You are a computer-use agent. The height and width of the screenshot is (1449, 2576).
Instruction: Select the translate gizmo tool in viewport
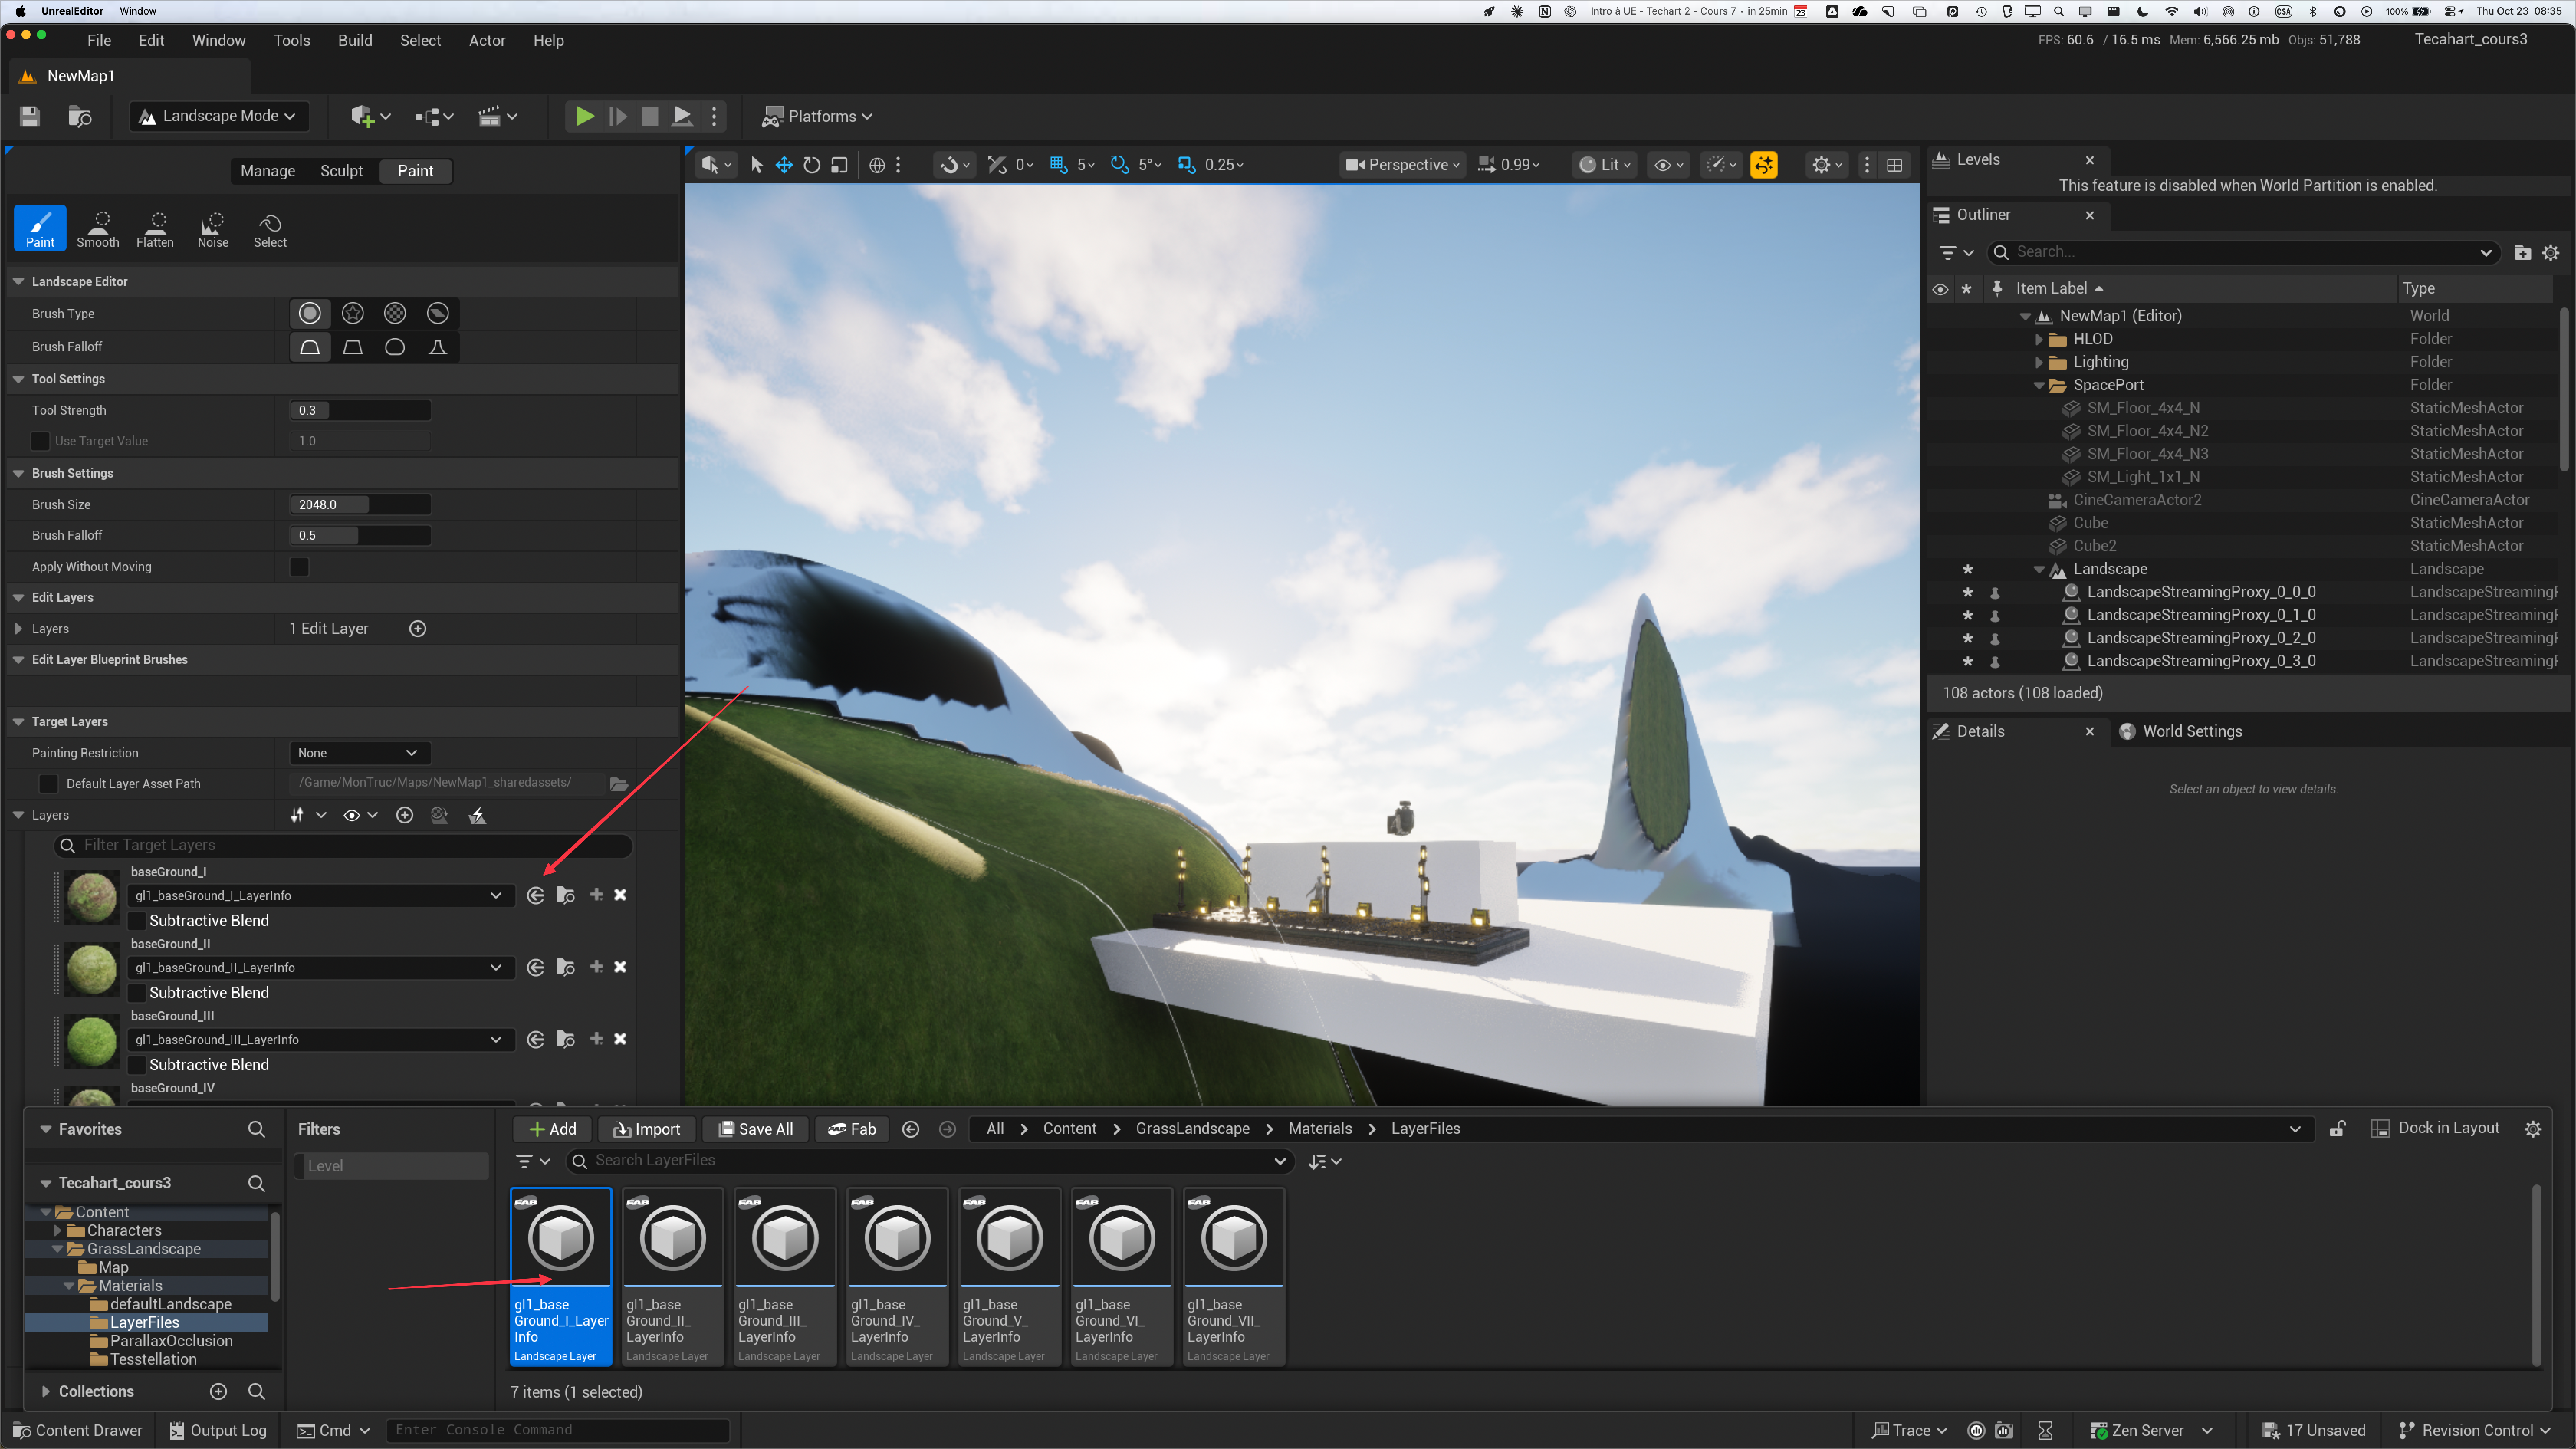pyautogui.click(x=784, y=165)
